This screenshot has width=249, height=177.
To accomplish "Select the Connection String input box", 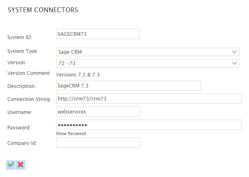I will 149,98.
